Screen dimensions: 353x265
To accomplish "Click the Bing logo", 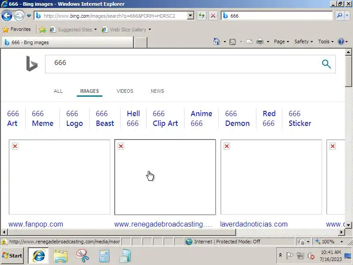I will [x=32, y=64].
